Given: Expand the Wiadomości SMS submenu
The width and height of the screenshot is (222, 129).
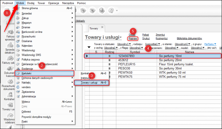Looking at the screenshot, I should click(45, 55).
